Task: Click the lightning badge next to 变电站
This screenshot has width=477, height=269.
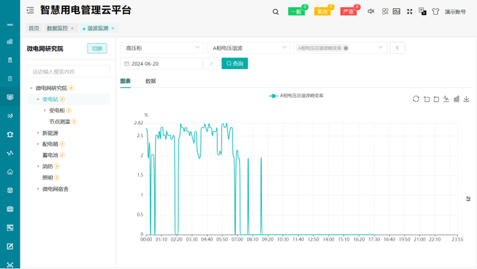Action: pos(62,99)
